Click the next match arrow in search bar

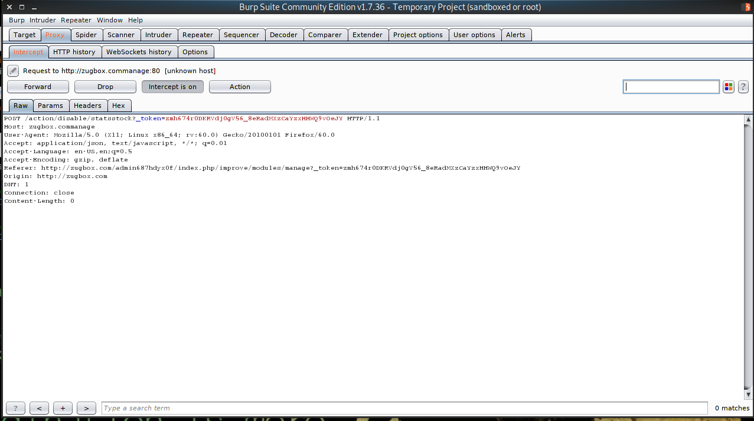click(86, 407)
